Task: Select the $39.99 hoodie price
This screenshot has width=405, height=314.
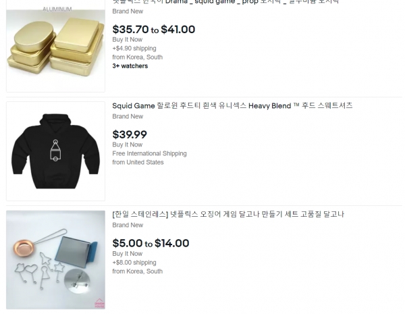Action: [x=130, y=134]
